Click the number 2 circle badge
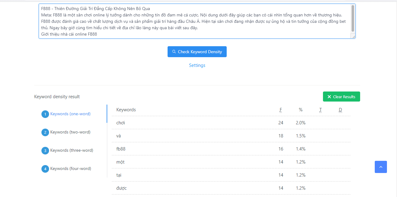Screen dimensions: 397x197 click(45, 132)
